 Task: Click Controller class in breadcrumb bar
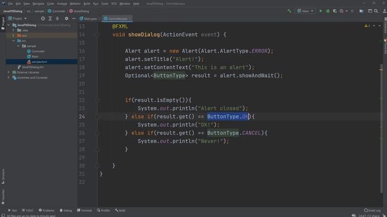point(57,11)
